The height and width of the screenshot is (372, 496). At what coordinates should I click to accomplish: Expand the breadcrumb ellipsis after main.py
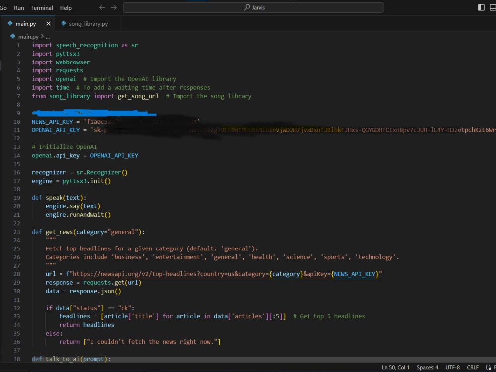point(48,37)
